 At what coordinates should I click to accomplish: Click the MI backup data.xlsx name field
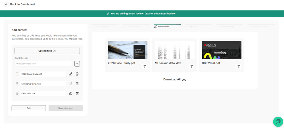click(43, 84)
